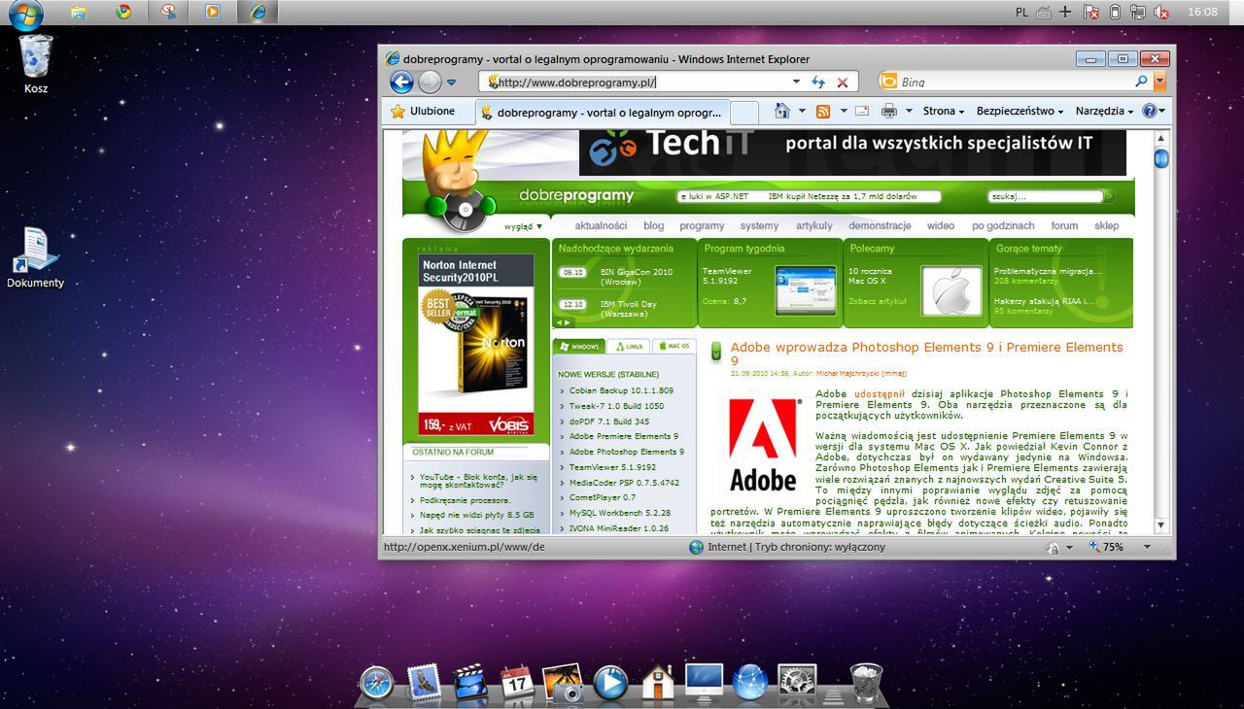The width and height of the screenshot is (1244, 709).
Task: Expand the Print dropdown arrow
Action: [909, 112]
